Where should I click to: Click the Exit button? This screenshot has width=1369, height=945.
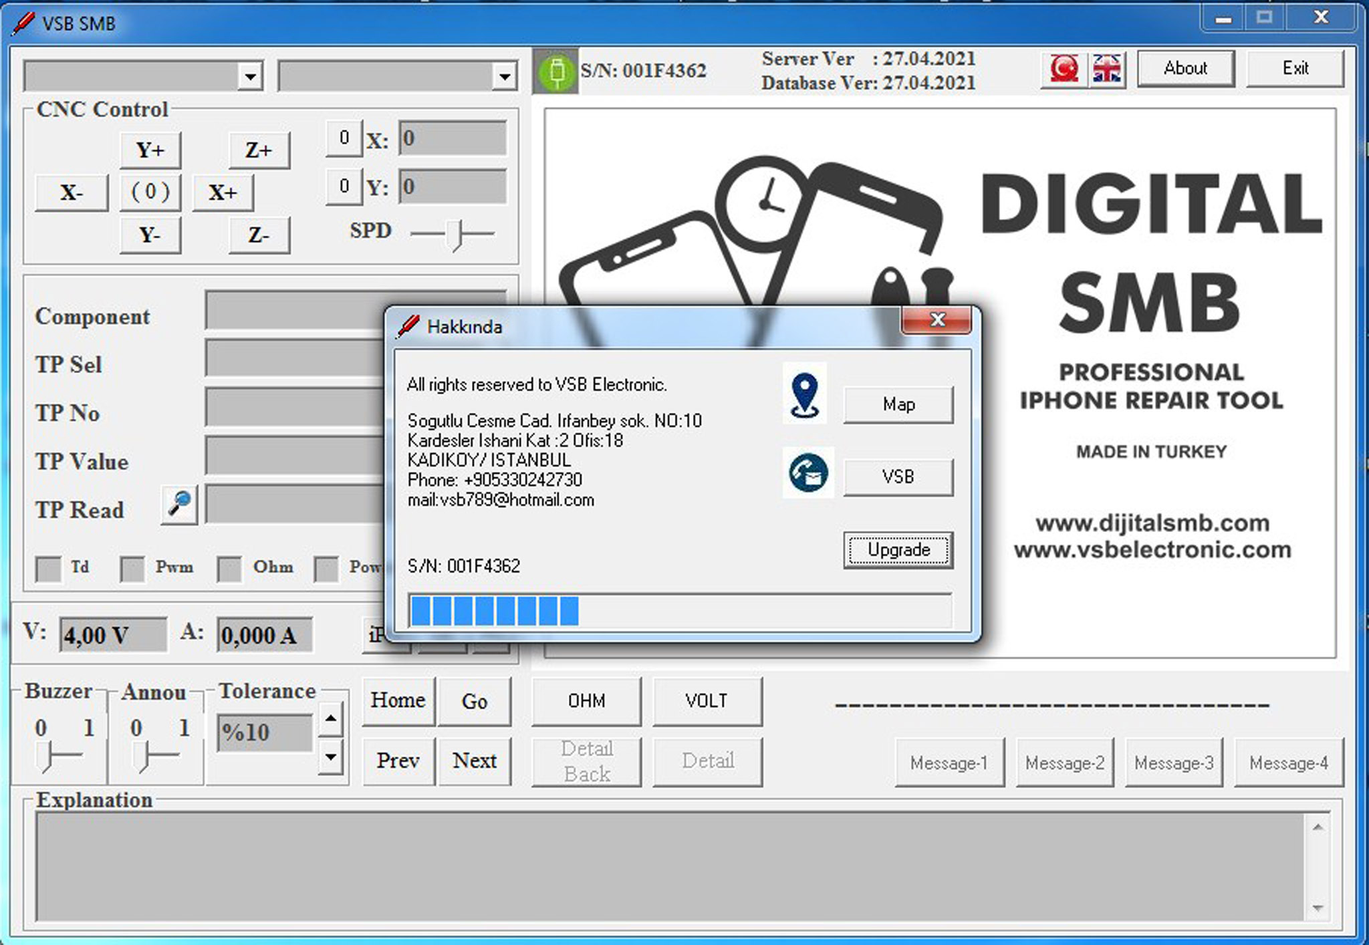click(x=1295, y=68)
